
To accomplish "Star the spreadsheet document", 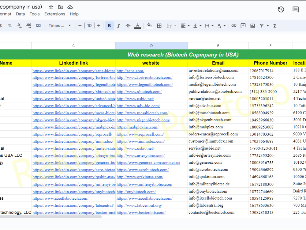I will (x=51, y=7).
